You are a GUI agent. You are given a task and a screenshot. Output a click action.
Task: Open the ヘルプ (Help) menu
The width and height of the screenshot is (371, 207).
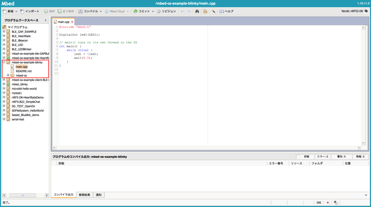click(x=226, y=11)
